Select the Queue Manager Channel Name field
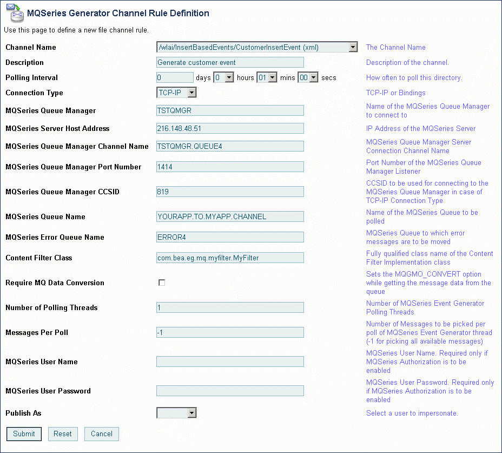Viewport: 502px width, 453px height. point(230,146)
